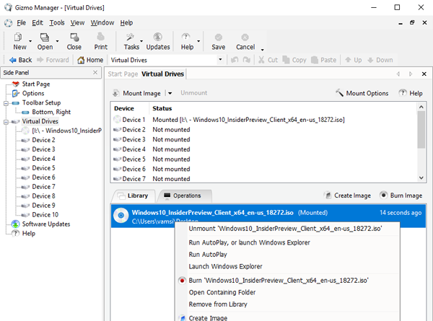Open the Tasks dropdown arrow
Screen dimensions: 433x321
click(x=141, y=41)
